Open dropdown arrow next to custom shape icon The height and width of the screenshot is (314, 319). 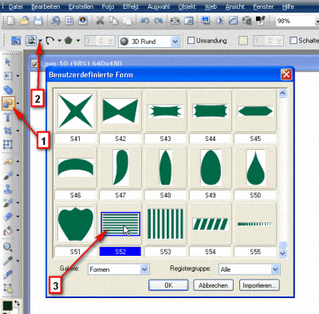(40, 41)
